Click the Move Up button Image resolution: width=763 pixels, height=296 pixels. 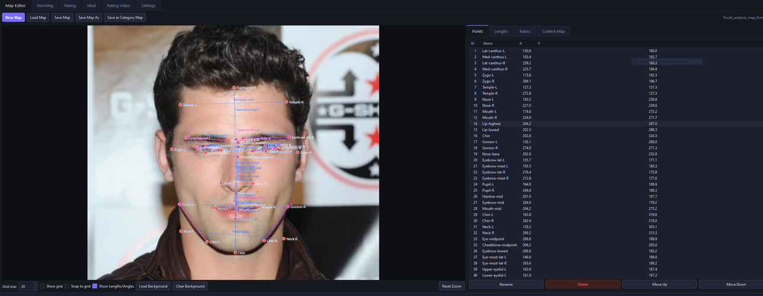[659, 284]
